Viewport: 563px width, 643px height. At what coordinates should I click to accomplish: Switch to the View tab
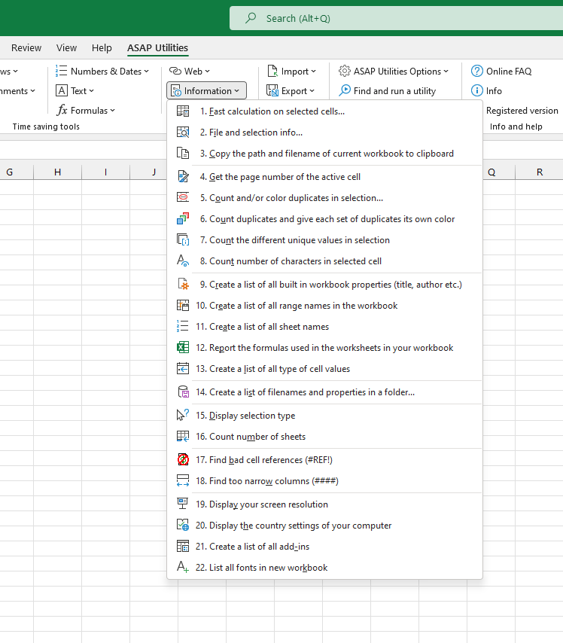66,48
